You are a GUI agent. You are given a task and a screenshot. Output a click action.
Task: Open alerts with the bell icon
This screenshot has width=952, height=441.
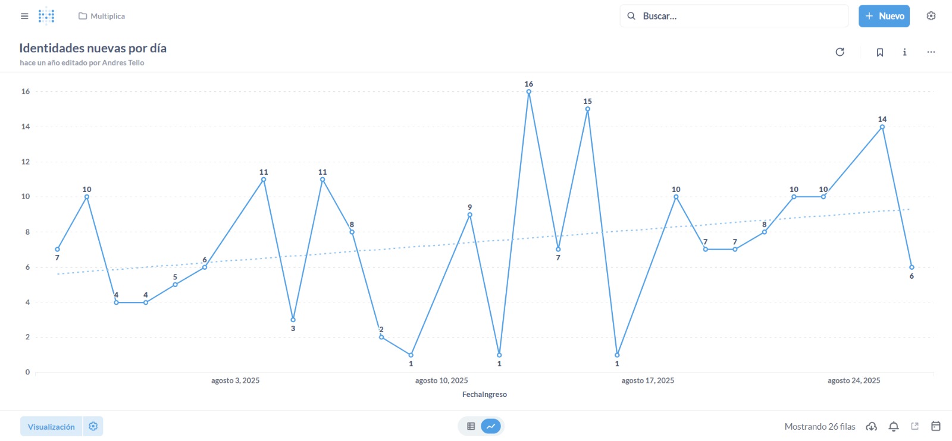(x=894, y=426)
